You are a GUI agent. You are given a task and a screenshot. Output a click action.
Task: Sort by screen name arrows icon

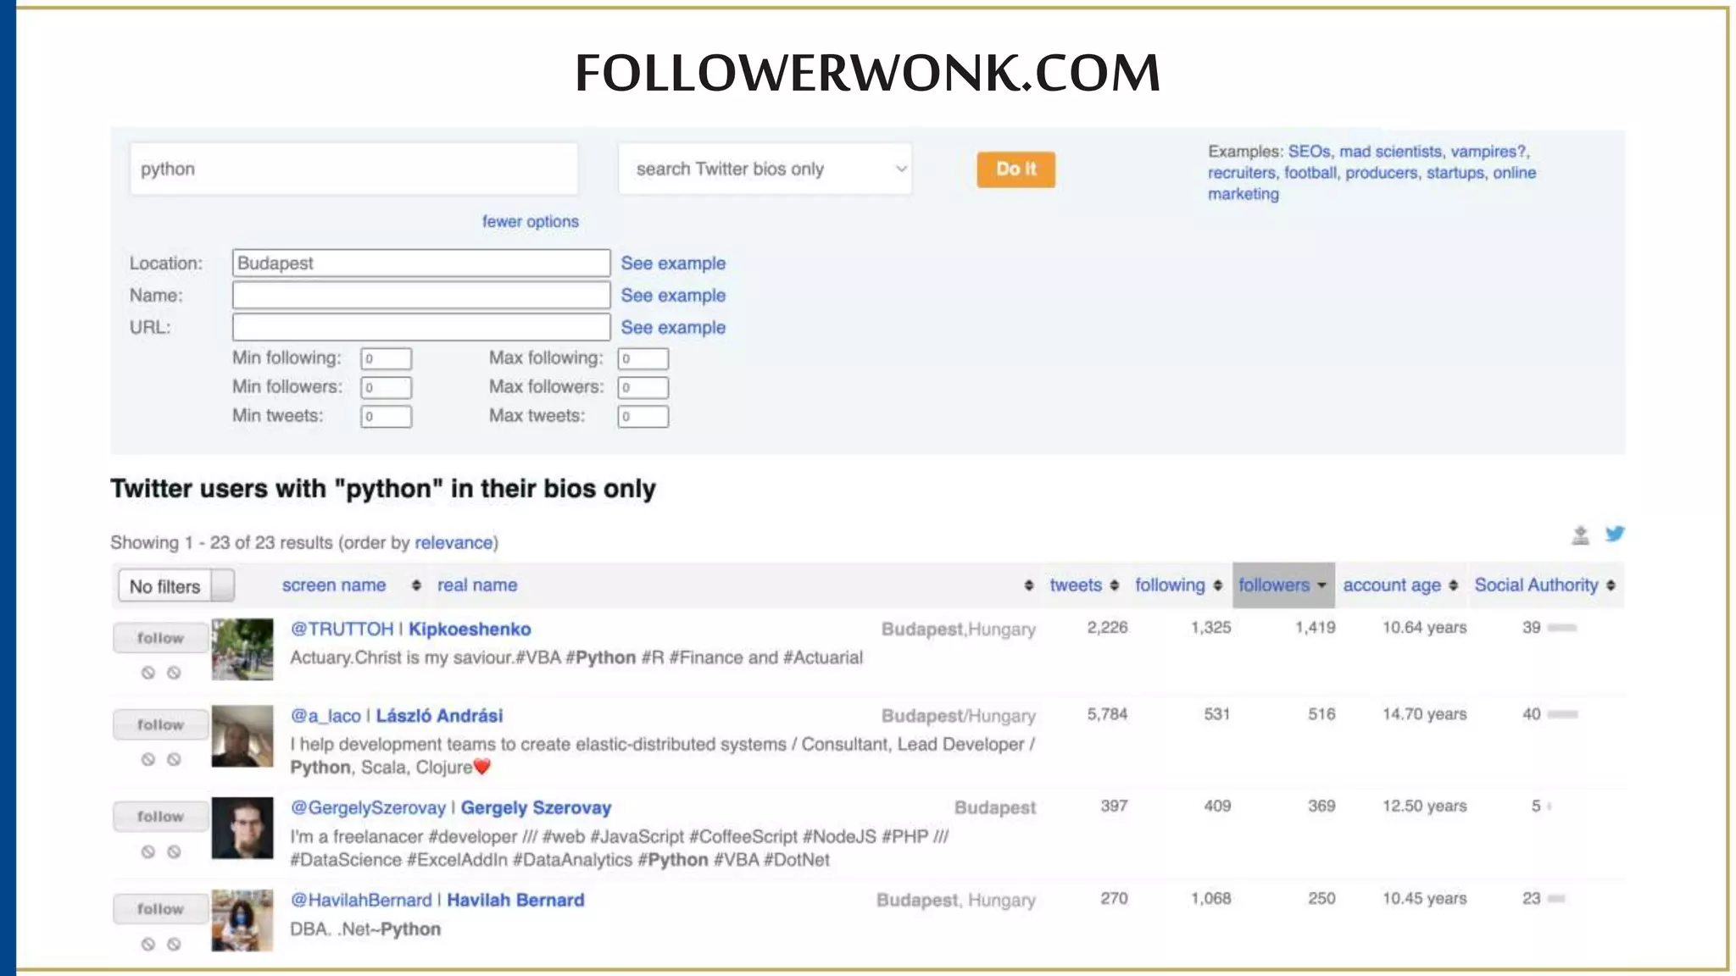(416, 585)
